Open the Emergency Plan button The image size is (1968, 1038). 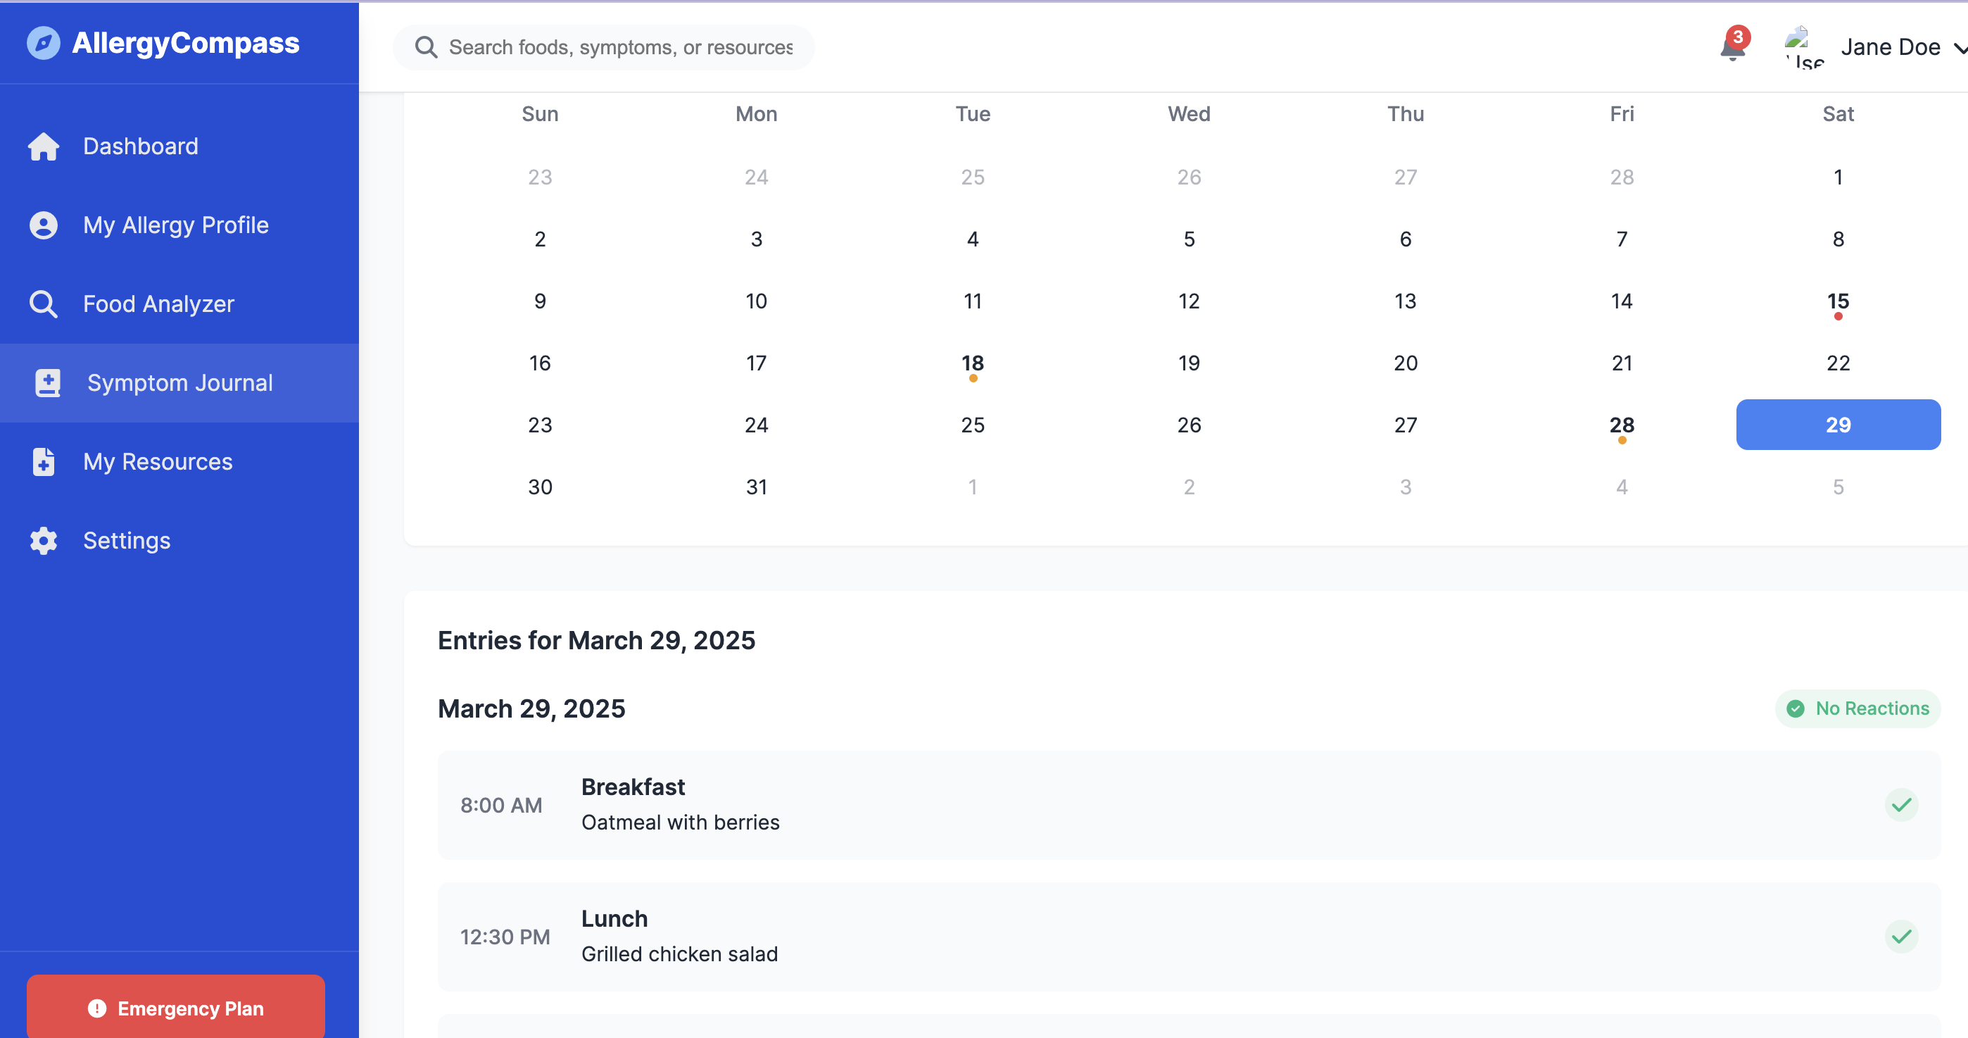point(176,1008)
